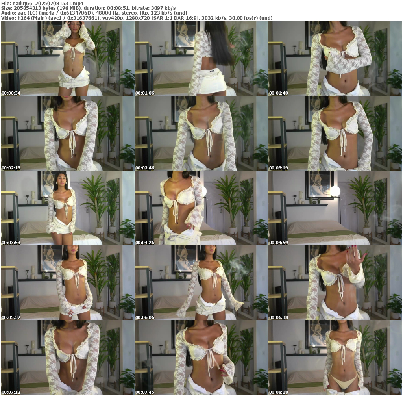
Task: Open the thumbnail stamped 00:02:13
Action: [x=67, y=133]
